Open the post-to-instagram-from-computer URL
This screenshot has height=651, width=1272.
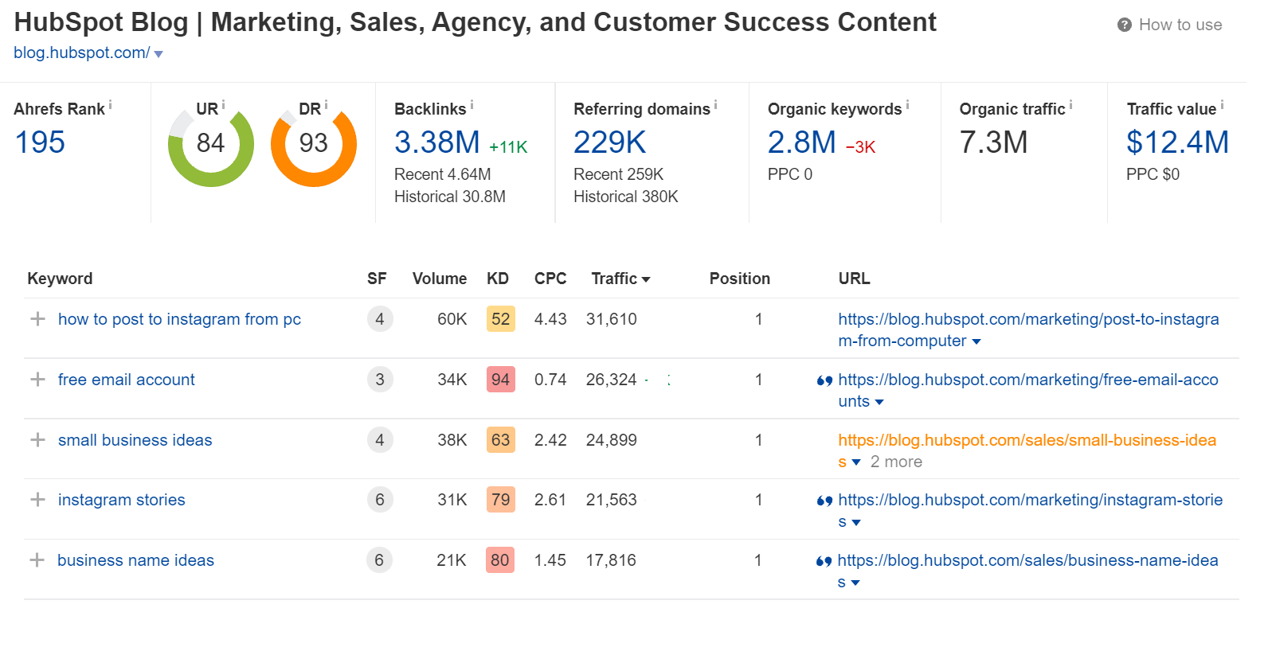(x=1028, y=329)
